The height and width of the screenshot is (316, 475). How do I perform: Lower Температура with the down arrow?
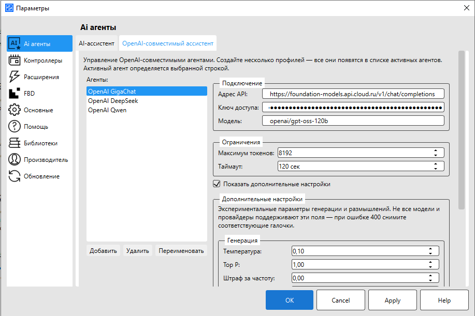(x=430, y=253)
